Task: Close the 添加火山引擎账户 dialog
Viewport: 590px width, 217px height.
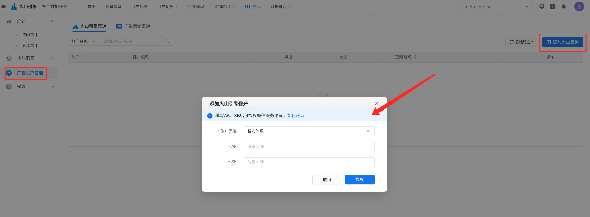Action: (x=376, y=104)
